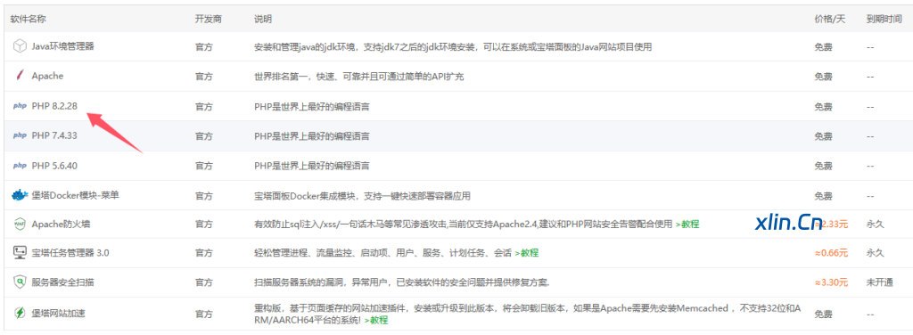Open 宝塔任务管理器 3.0 entry

pyautogui.click(x=70, y=253)
